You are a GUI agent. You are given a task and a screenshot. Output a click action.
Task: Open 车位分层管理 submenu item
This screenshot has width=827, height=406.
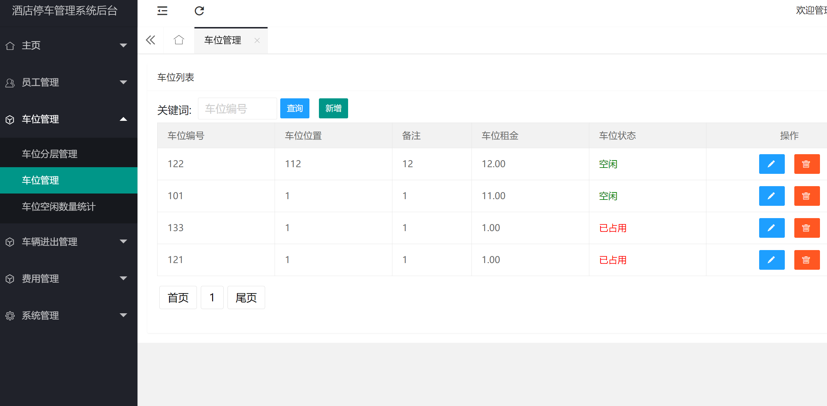click(x=50, y=154)
